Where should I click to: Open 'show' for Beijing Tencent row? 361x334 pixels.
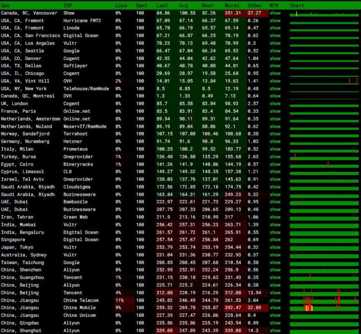275,293
